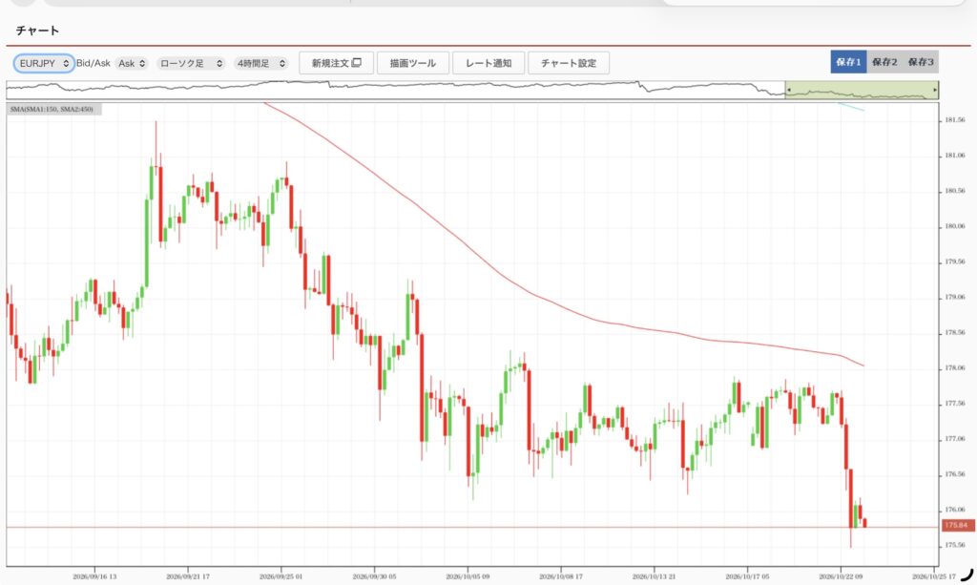Expand the Ask price type selector
The image size is (977, 585).
[132, 63]
